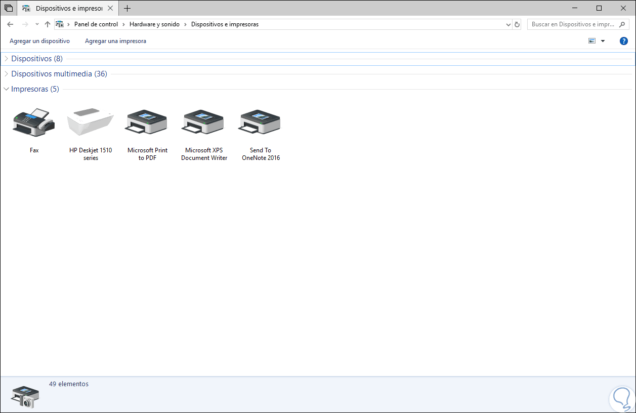Go up one level with up arrow

(48, 24)
